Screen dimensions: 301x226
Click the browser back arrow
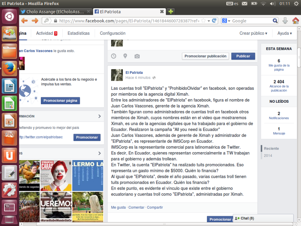pos(24,21)
